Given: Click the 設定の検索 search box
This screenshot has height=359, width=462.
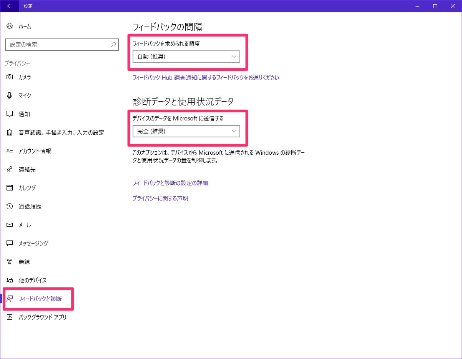Looking at the screenshot, I should 61,45.
